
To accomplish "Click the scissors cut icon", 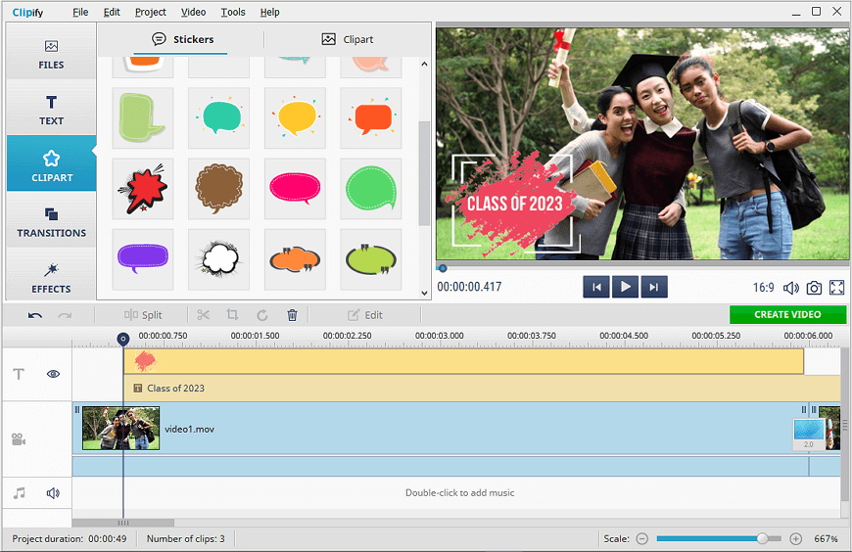I will pos(204,315).
